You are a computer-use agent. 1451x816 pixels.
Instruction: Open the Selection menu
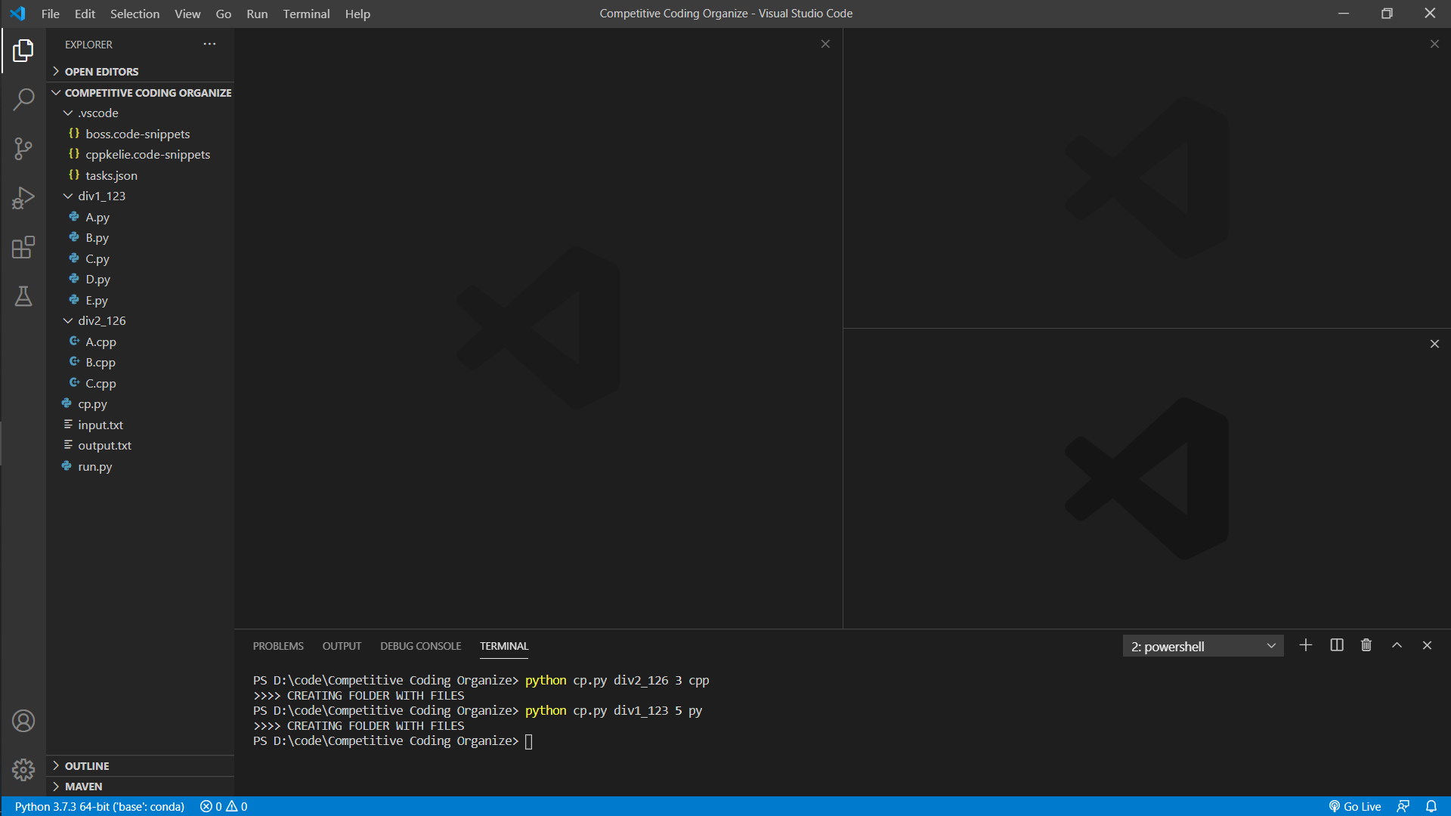pos(135,14)
